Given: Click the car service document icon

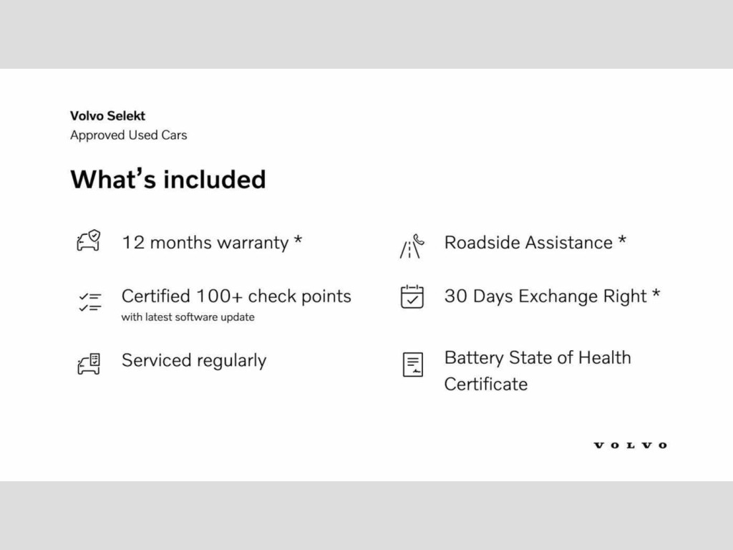Looking at the screenshot, I should 89,364.
